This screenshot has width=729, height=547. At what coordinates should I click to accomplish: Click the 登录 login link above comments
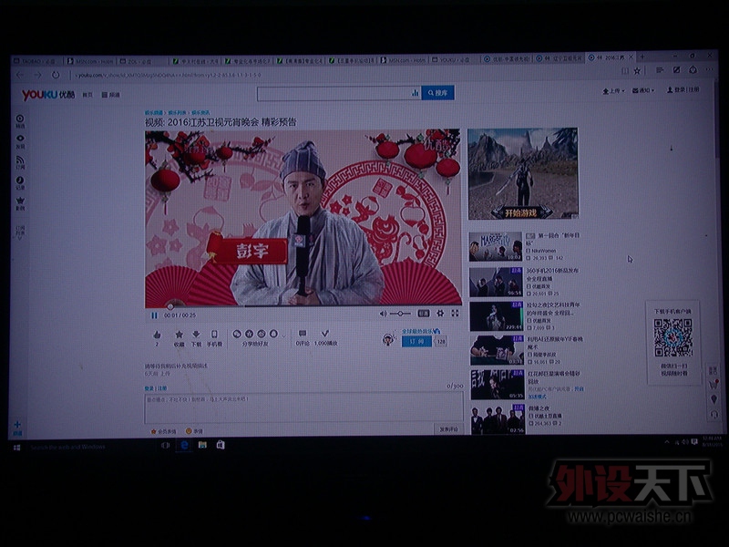[149, 388]
